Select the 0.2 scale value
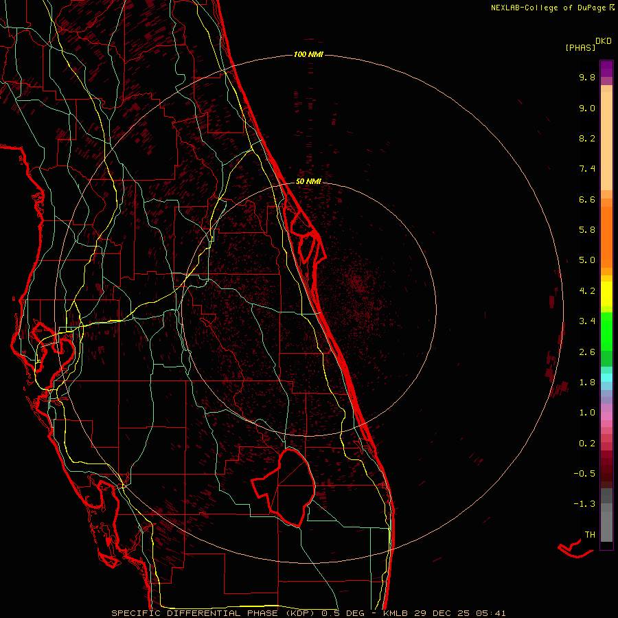 click(x=587, y=444)
